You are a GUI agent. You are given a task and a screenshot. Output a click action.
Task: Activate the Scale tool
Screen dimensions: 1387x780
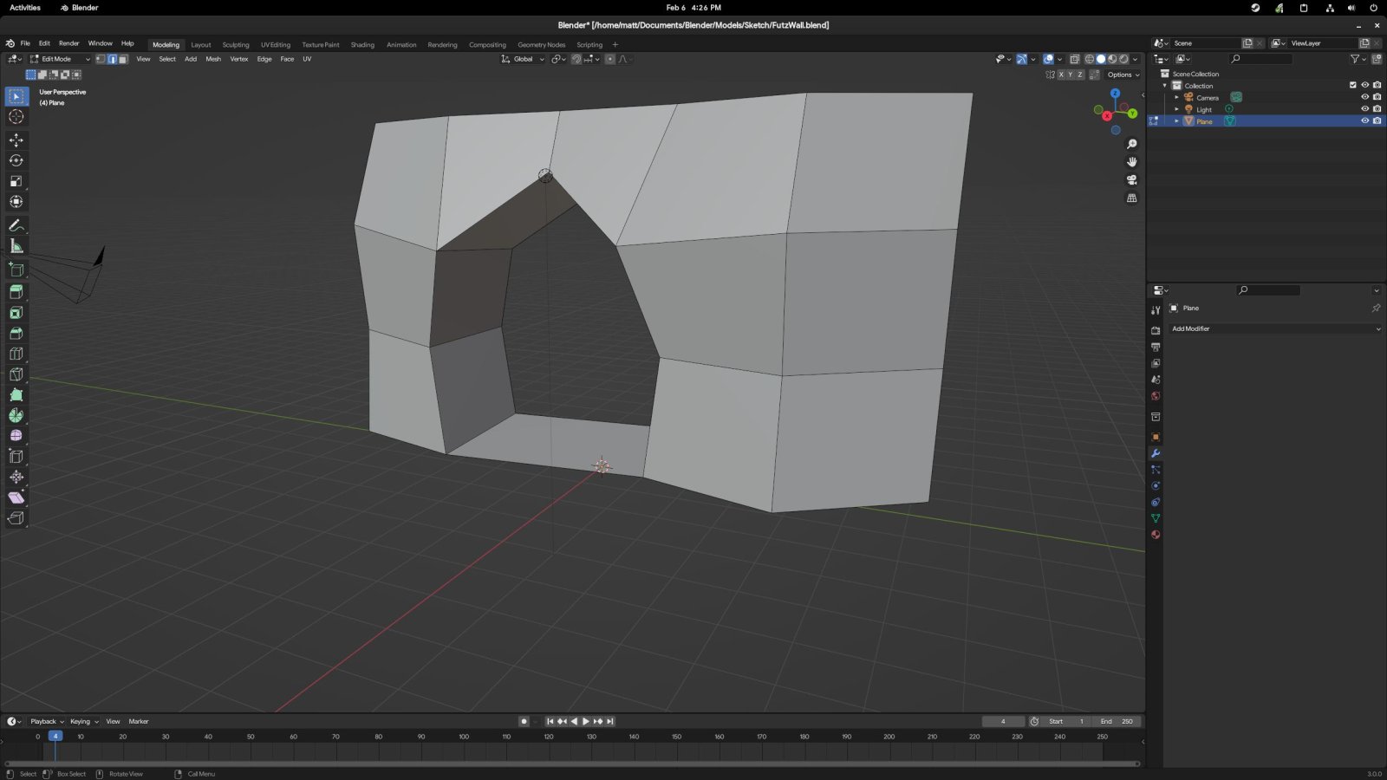[16, 181]
